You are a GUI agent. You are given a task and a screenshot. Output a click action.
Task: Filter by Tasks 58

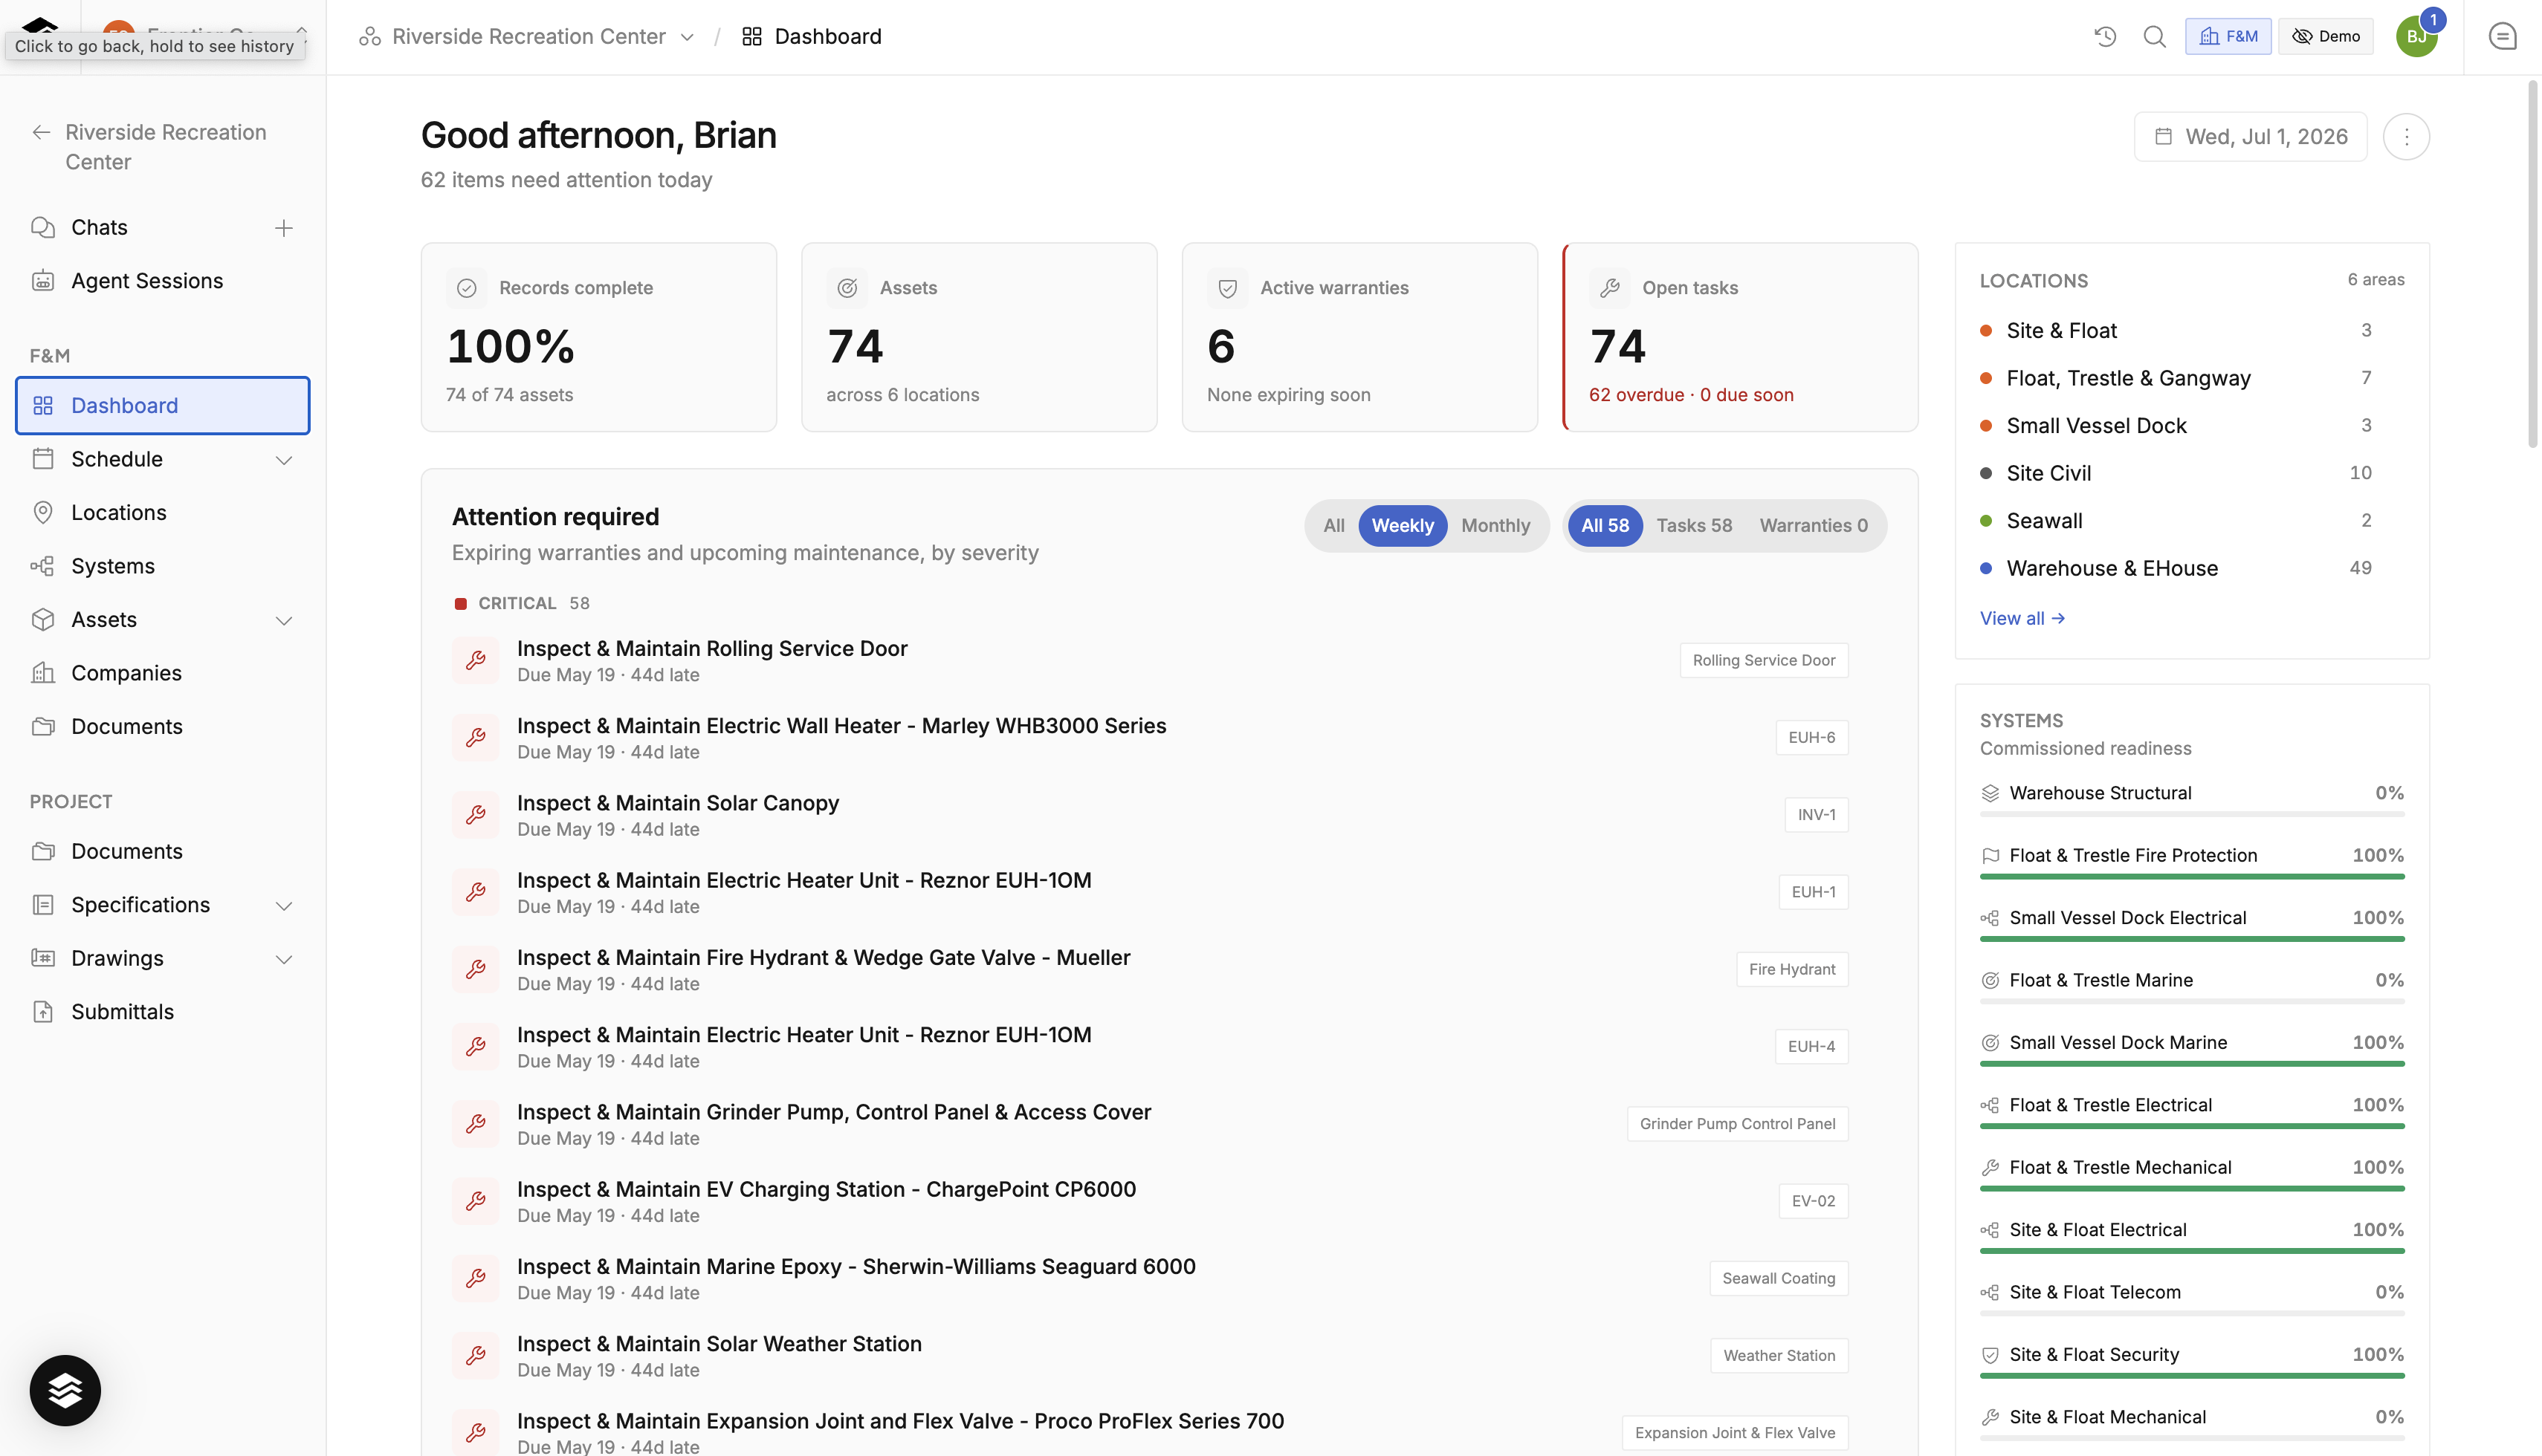point(1694,526)
